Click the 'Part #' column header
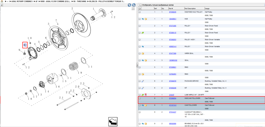Image resolution: width=265 pixels, height=127 pixels. pyautogui.click(x=176, y=9)
